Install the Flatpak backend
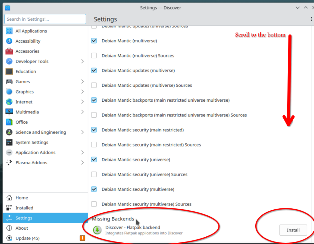The height and width of the screenshot is (244, 314). [293, 230]
